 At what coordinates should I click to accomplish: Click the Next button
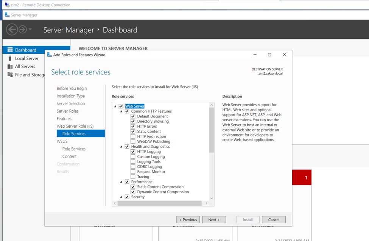[x=214, y=220]
